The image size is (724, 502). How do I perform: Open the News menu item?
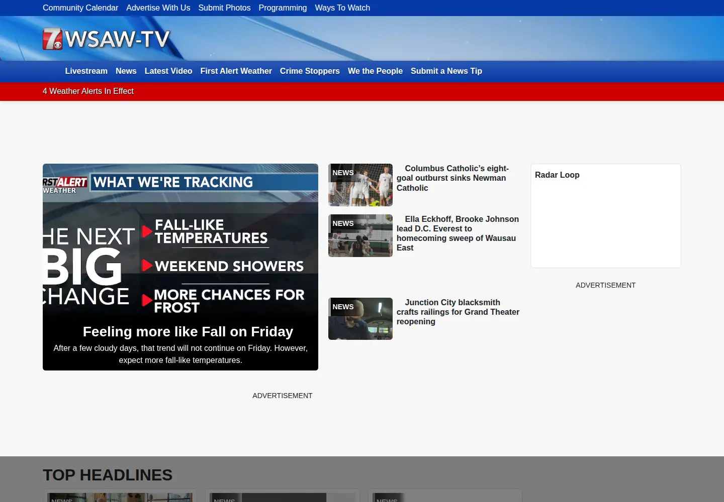coord(126,71)
